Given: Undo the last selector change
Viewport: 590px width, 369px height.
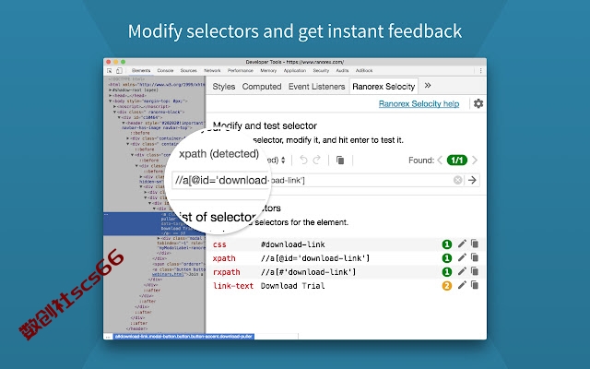Looking at the screenshot, I should pos(303,161).
